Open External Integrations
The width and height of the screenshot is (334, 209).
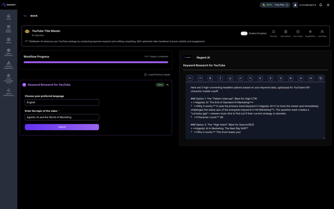pos(9,65)
